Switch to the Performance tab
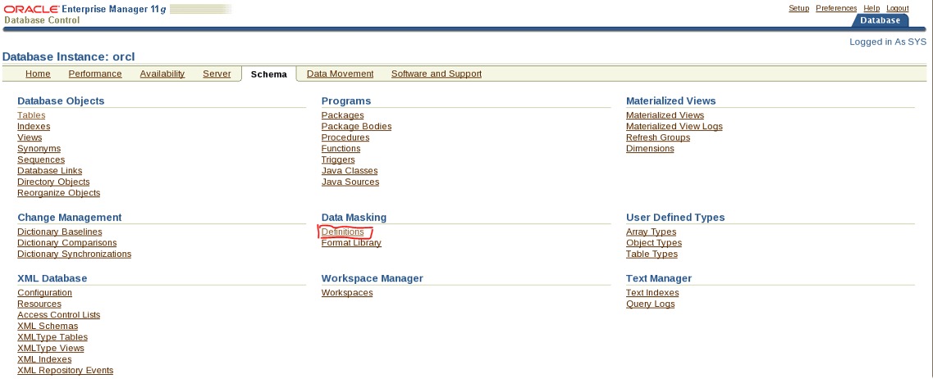Viewport: 933px width, 379px height. [x=95, y=74]
